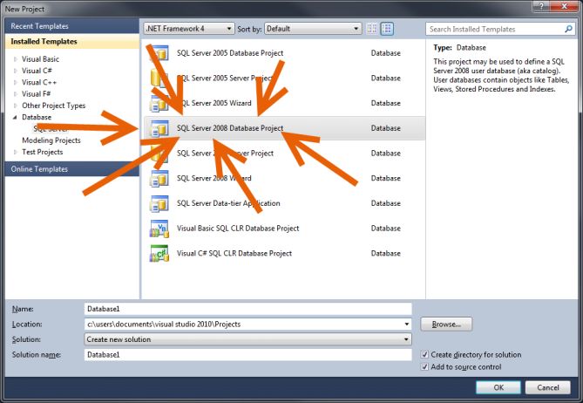Open the Solution Create new solution dropdown
This screenshot has height=403, width=583.
[x=248, y=339]
